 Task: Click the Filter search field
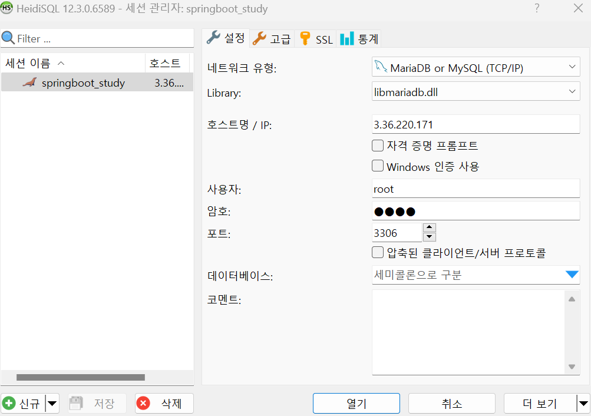point(97,38)
